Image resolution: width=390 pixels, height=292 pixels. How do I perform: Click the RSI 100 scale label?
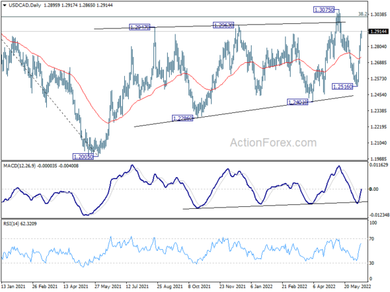[x=373, y=223]
